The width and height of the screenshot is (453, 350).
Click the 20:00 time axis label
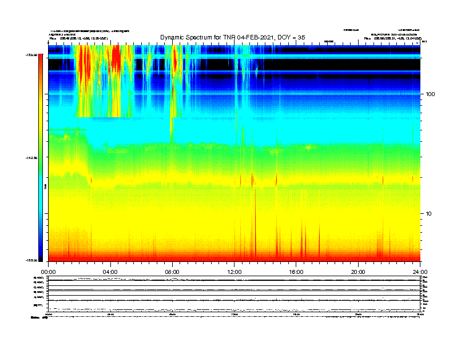pos(358,272)
